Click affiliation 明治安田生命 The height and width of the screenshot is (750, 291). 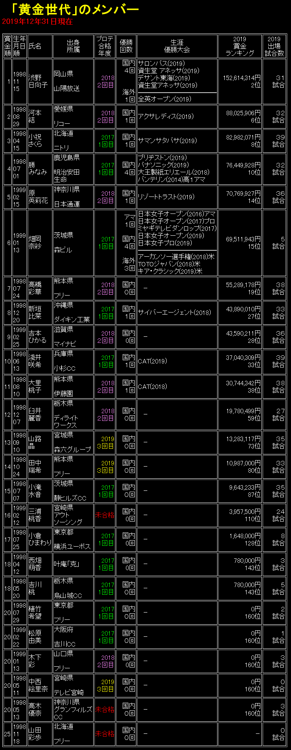coord(67,176)
